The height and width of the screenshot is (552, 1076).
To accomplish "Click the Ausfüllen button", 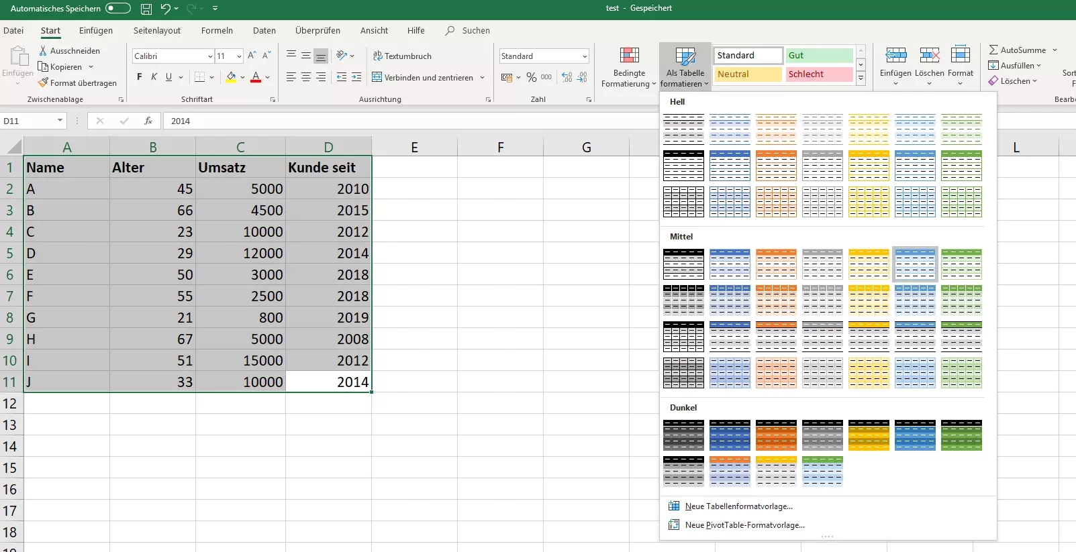I will (1015, 66).
